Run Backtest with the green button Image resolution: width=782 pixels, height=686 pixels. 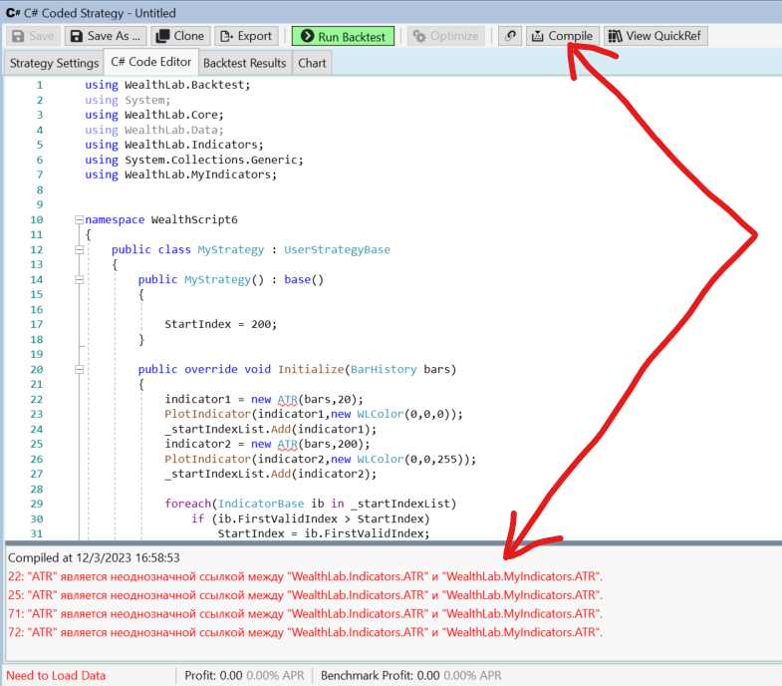(343, 36)
